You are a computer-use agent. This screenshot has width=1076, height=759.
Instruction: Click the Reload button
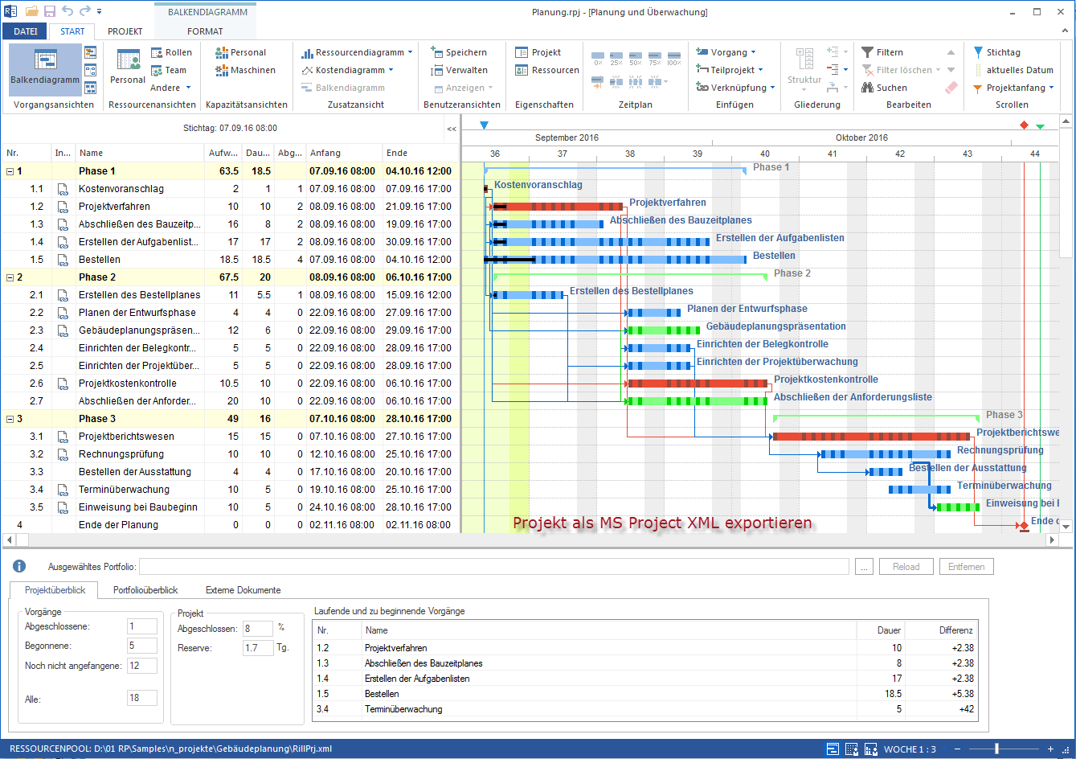pyautogui.click(x=906, y=567)
